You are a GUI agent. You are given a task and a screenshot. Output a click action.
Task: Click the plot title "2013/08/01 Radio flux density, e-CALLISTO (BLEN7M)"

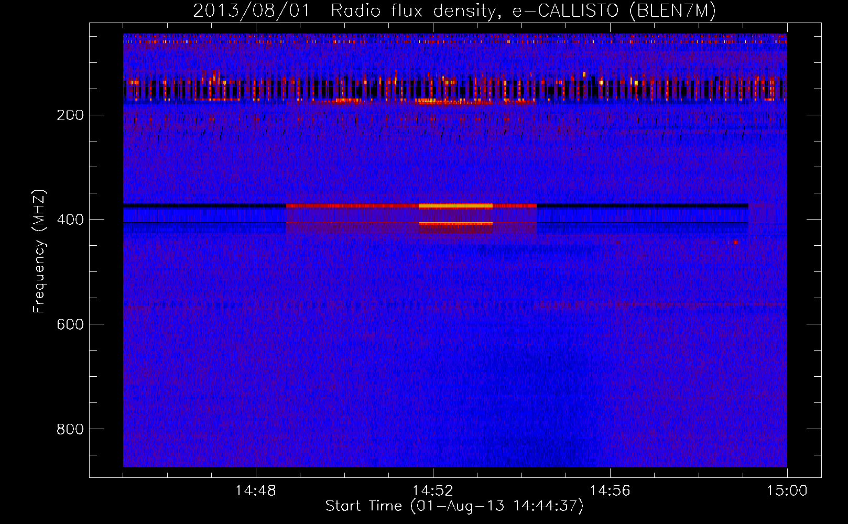tap(454, 10)
